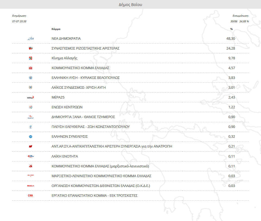Select ΛΑΪΚΟΣ ΣΥΝΔΕΣΜΟΣ- ΧΡΥΣΗ ΑΥΓΗ name

[79, 87]
